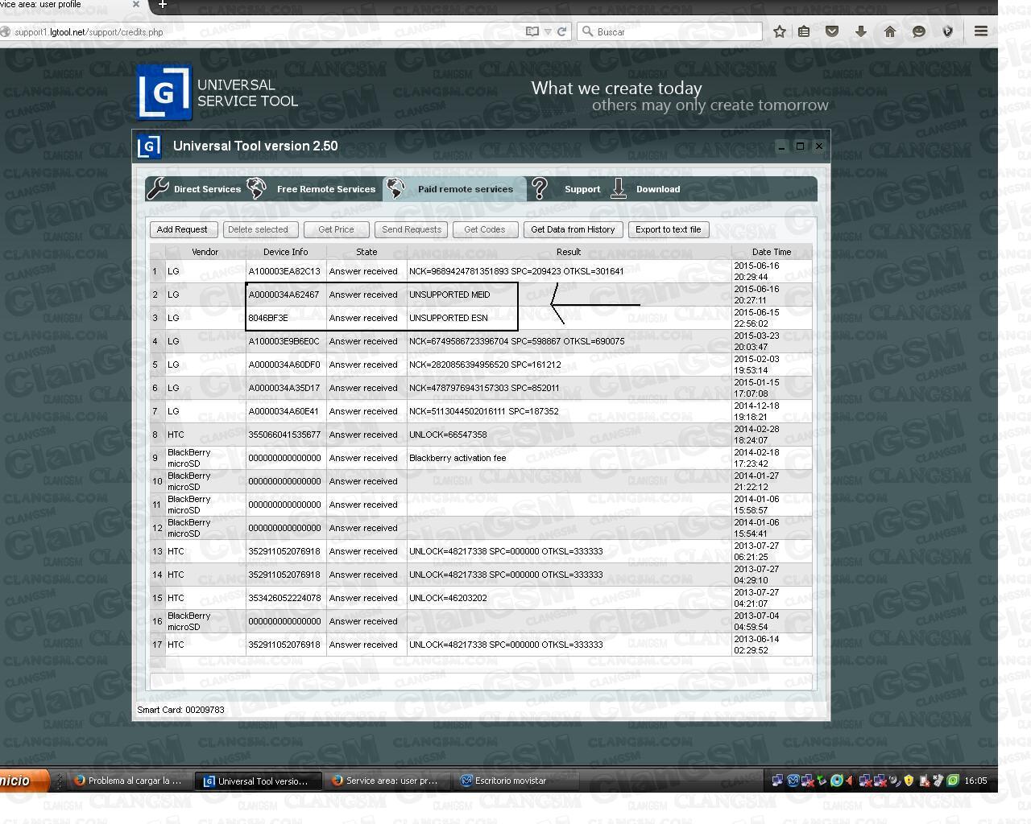Click the Buscar search field

point(670,31)
